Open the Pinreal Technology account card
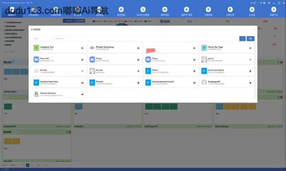286x171 pixels. 114,48
